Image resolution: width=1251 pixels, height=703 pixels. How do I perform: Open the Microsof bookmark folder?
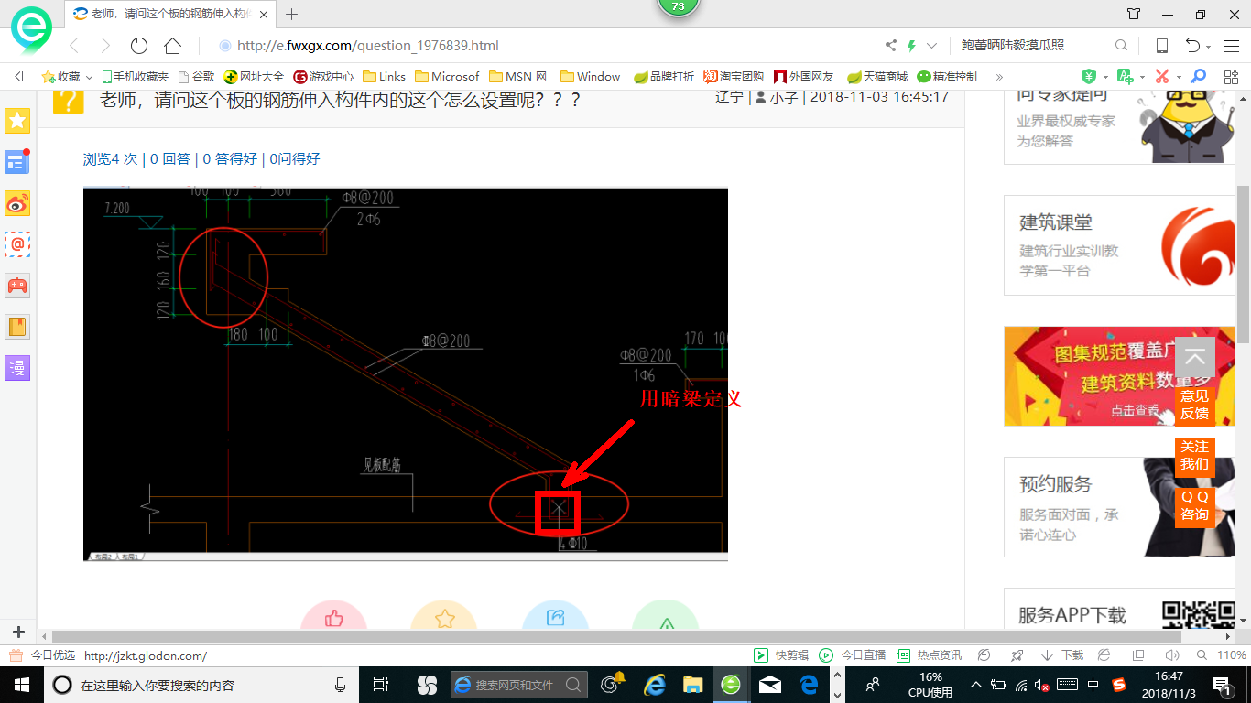(x=447, y=77)
